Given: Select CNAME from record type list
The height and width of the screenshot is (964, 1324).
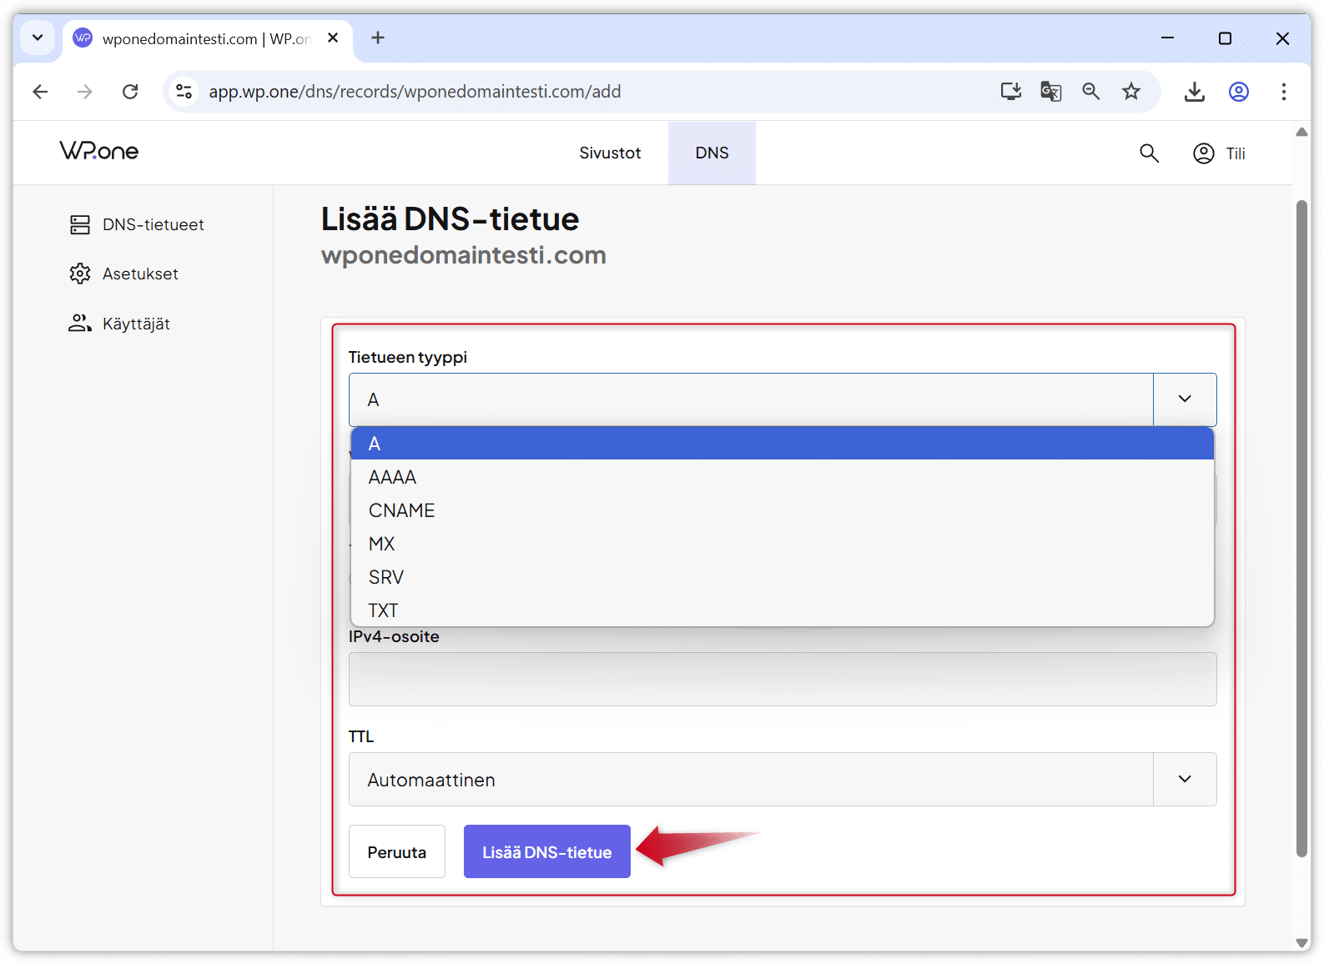Looking at the screenshot, I should [402, 510].
